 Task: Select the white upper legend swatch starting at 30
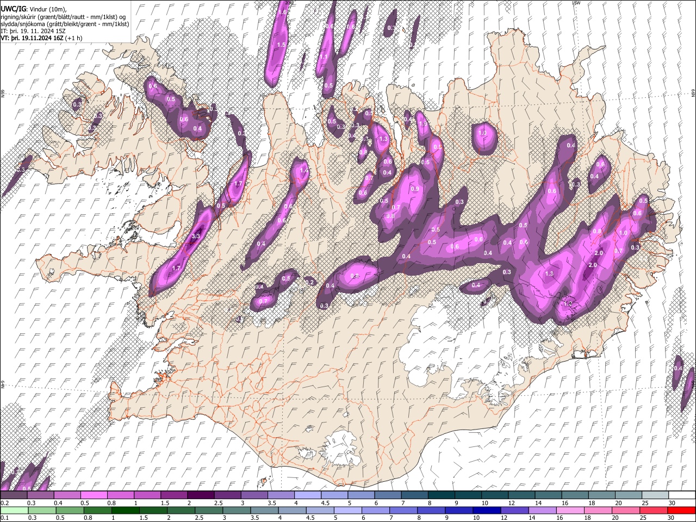coord(681,495)
